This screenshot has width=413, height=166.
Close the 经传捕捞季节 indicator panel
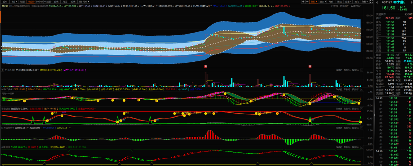click(x=362, y=127)
